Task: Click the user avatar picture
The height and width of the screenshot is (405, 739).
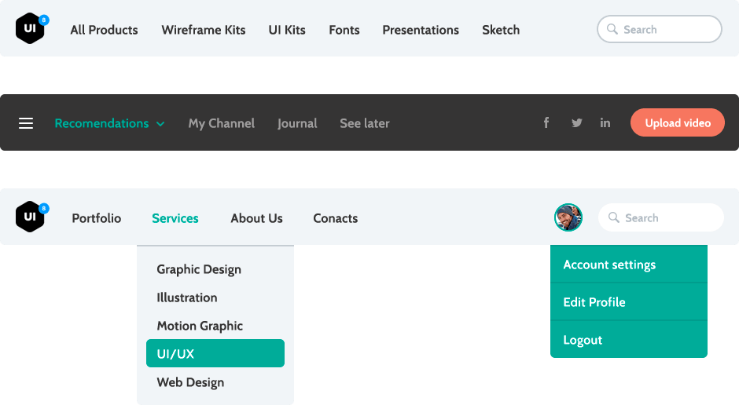Action: 568,217
